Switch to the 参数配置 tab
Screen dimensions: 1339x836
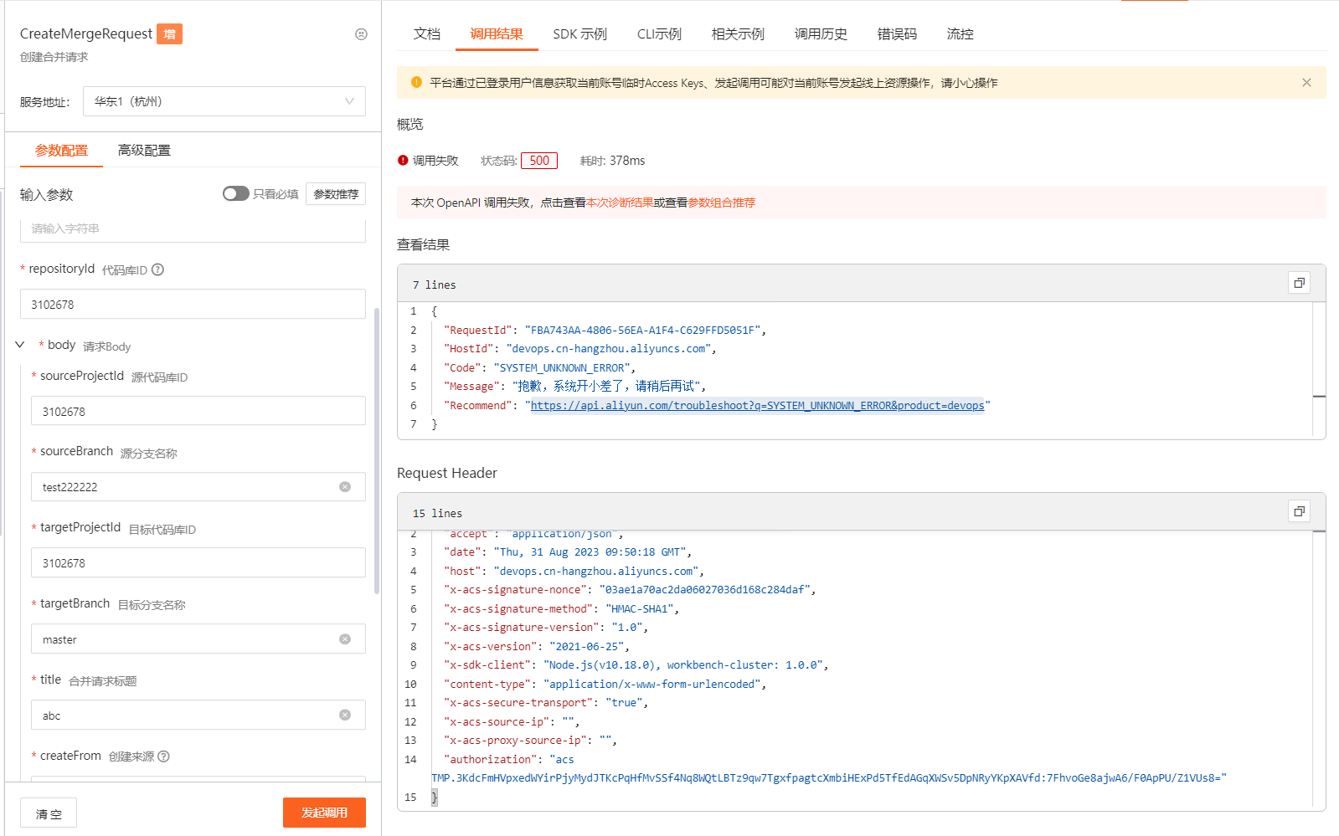(x=61, y=151)
